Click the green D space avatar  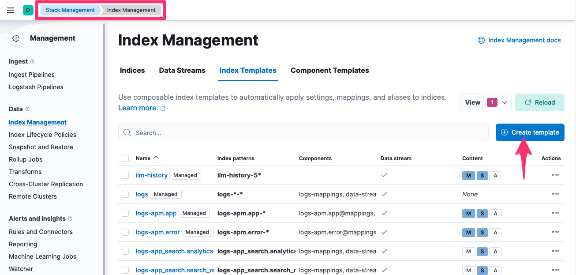coord(28,10)
